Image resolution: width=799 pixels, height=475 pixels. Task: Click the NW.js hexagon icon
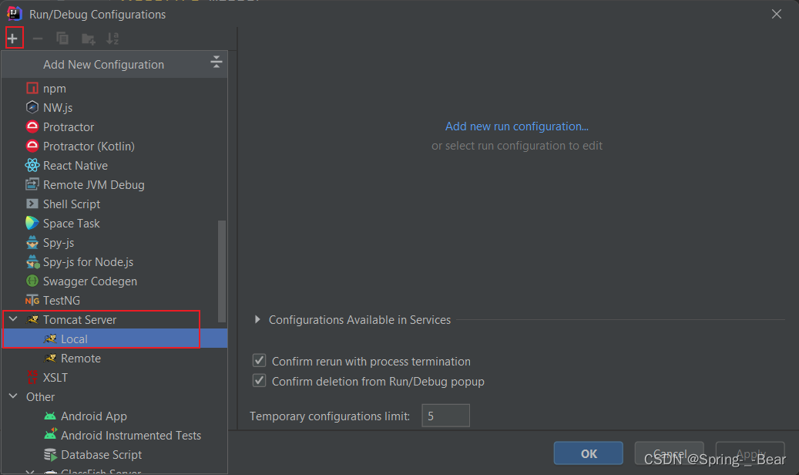point(32,108)
